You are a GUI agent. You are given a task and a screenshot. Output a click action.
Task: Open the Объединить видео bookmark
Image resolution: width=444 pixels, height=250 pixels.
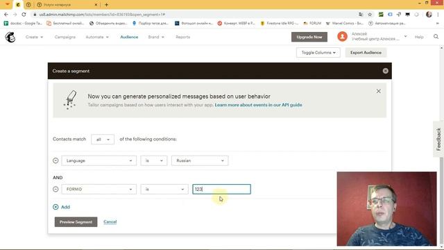108,23
